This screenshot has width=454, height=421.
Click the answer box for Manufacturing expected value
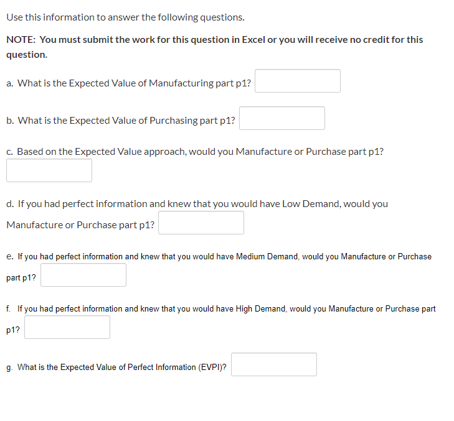coord(297,81)
